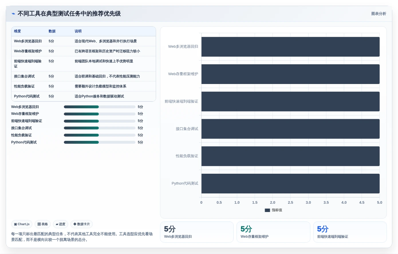Select the Chart.js tag chip
This screenshot has height=254, width=398.
coord(22,224)
